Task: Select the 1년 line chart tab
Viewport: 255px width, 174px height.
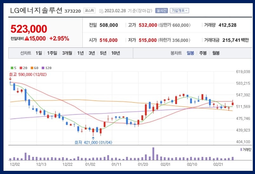Action: [80, 53]
